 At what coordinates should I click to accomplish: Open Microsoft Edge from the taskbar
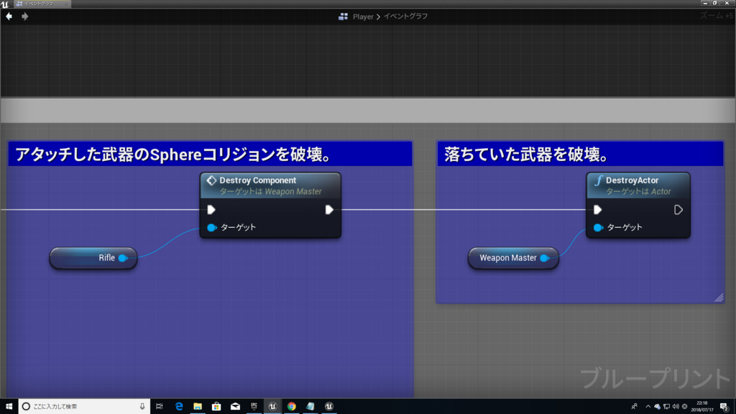click(178, 406)
